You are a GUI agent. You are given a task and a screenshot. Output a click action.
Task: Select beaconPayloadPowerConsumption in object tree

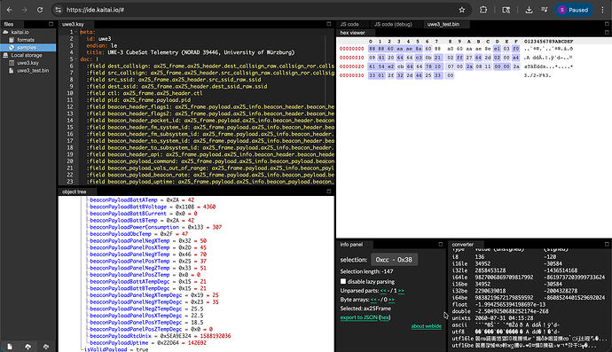click(x=134, y=227)
